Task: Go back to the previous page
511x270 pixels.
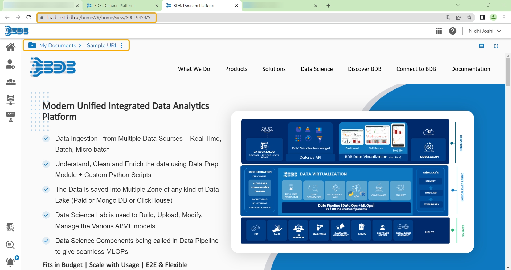Action: pos(7,17)
